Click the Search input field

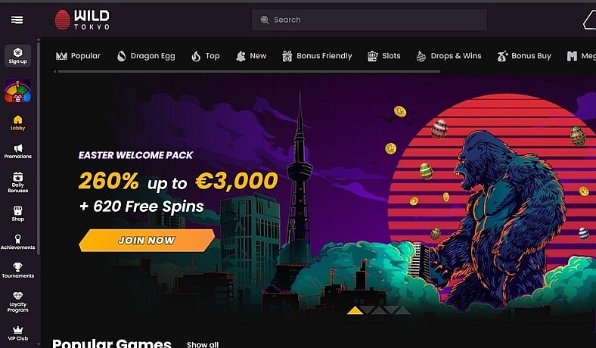point(368,20)
